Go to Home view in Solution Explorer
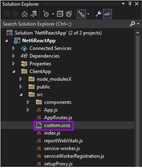The image size is (142, 168). (24, 14)
